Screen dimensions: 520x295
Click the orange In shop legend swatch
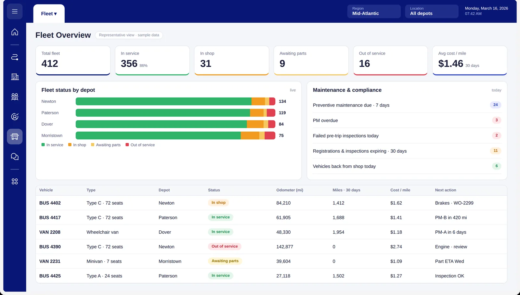click(70, 145)
